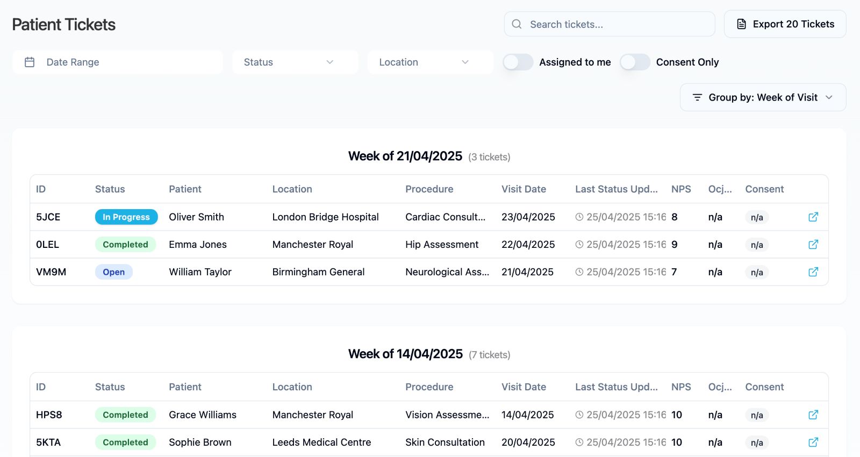Click Open badge for VM9M
Image resolution: width=860 pixels, height=457 pixels.
click(114, 272)
